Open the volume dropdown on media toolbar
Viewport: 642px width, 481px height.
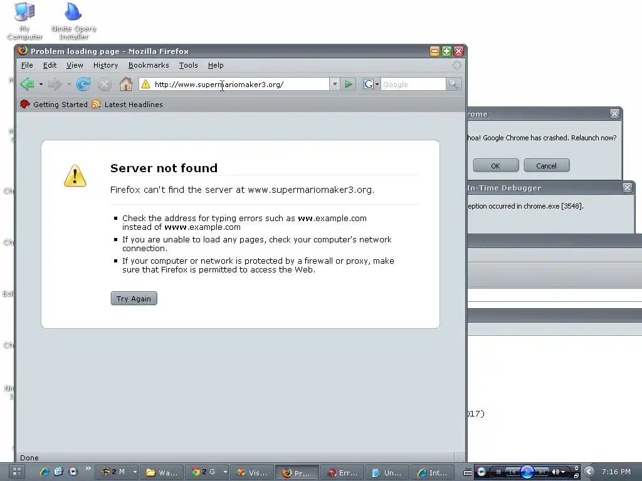click(564, 472)
